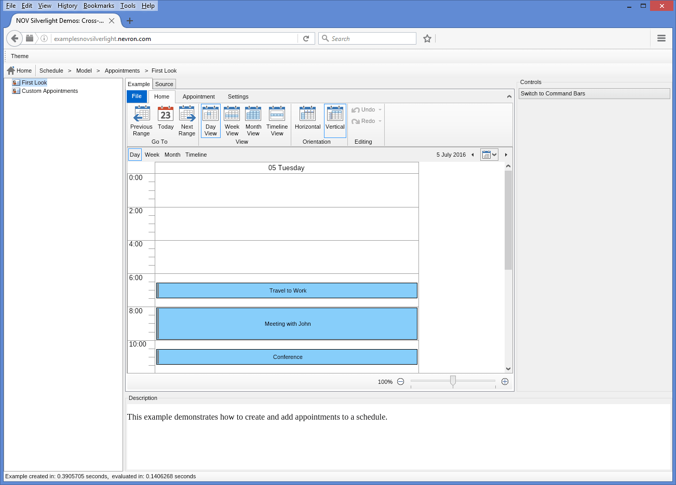Set orientation to Vertical
676x485 pixels.
click(x=335, y=120)
